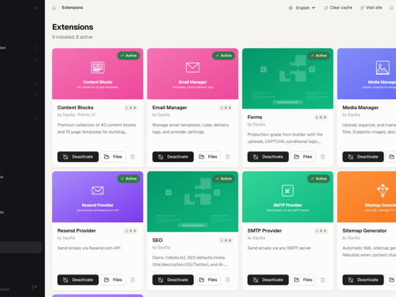Click Content Blocks version 1.0.0 badge

[x=131, y=108]
